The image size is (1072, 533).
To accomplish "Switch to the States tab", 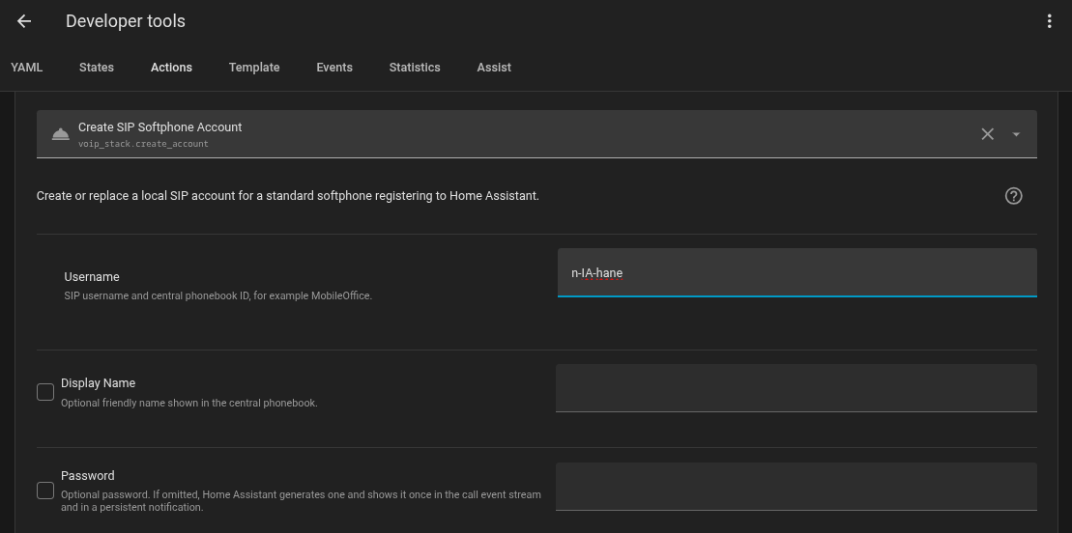I will pyautogui.click(x=97, y=67).
